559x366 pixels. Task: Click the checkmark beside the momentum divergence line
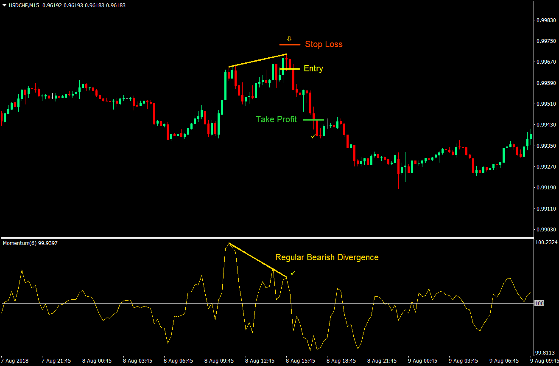293,273
